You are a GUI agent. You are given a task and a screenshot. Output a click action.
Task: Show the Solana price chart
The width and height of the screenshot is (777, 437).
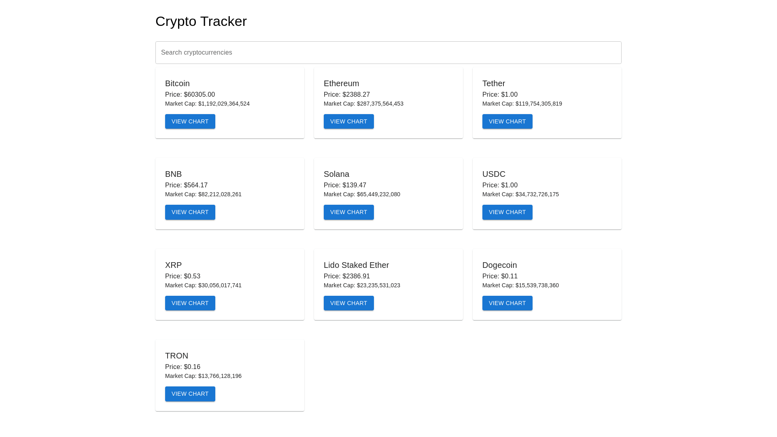[348, 212]
